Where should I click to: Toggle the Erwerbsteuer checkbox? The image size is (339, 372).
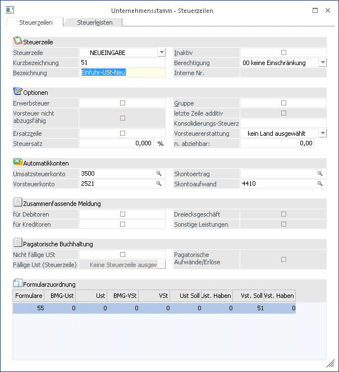[x=122, y=103]
